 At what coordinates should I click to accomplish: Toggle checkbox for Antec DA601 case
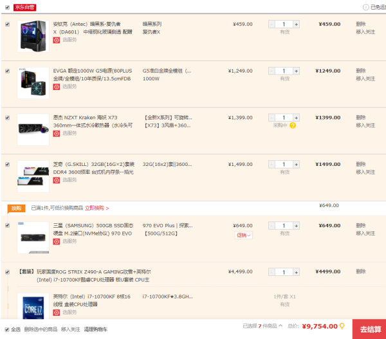tap(7, 24)
